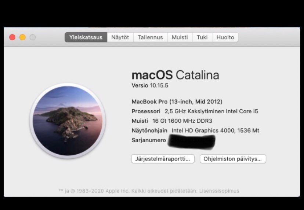Switch to the Yleiskatsaus tab
This screenshot has height=210, width=304.
click(x=86, y=37)
